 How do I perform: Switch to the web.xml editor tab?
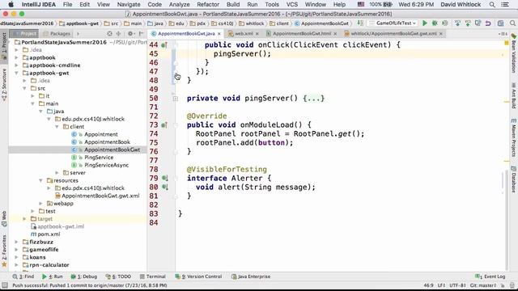click(244, 34)
